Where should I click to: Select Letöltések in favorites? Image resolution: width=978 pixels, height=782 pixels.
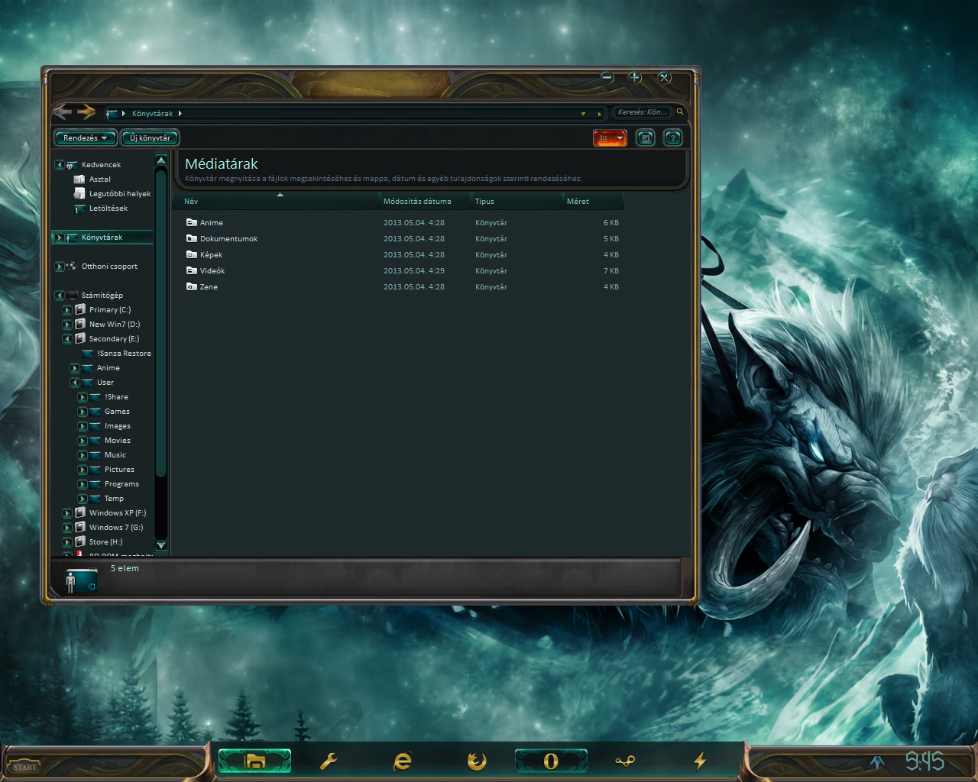point(108,208)
